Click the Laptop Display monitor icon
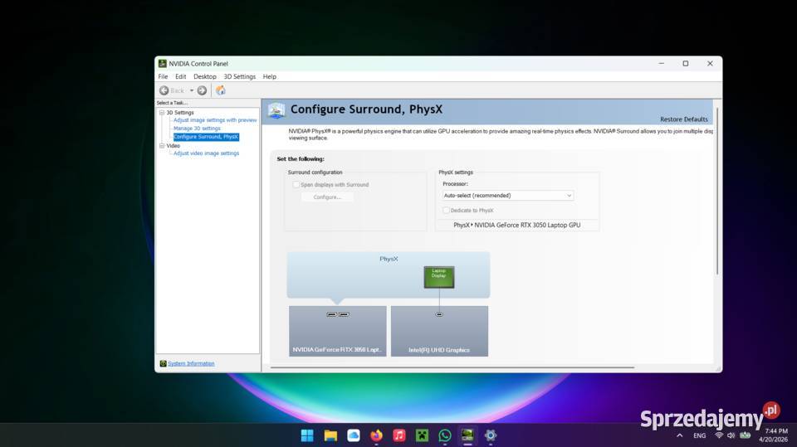Image resolution: width=797 pixels, height=447 pixels. click(438, 277)
